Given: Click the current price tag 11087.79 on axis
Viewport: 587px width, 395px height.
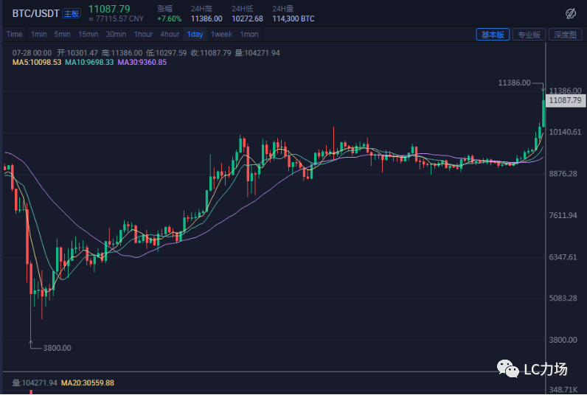Looking at the screenshot, I should click(x=566, y=99).
